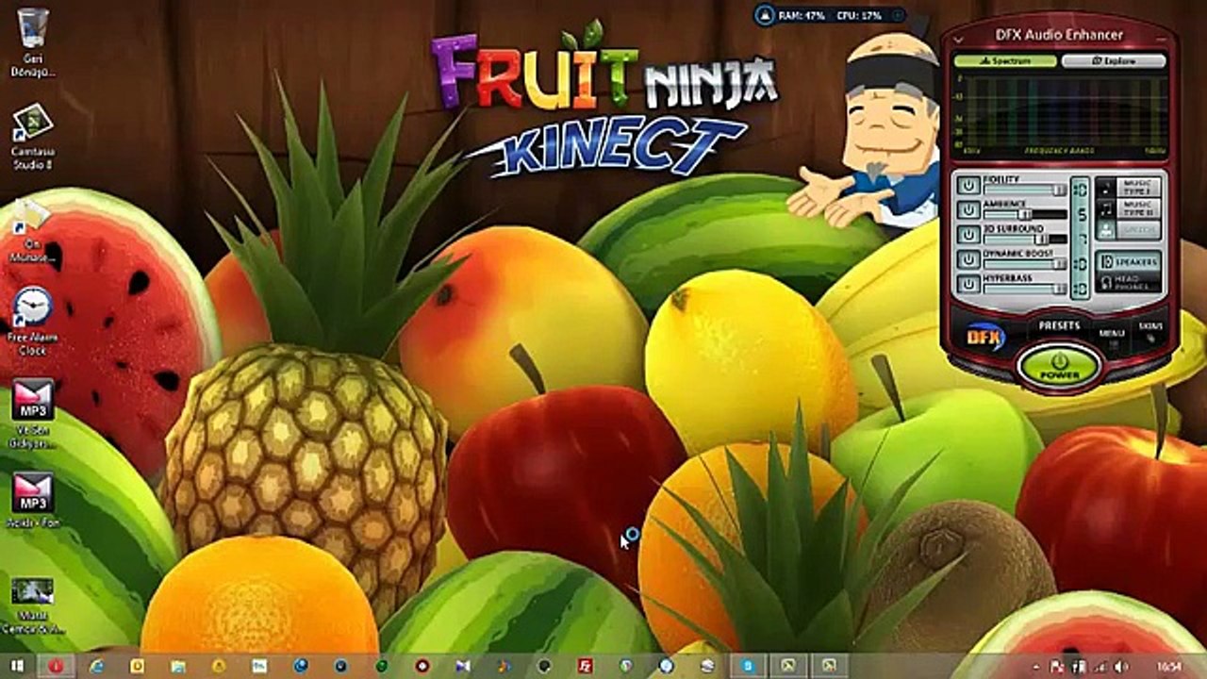1207x679 pixels.
Task: Choose Headphones output in DFX
Action: click(x=1129, y=283)
